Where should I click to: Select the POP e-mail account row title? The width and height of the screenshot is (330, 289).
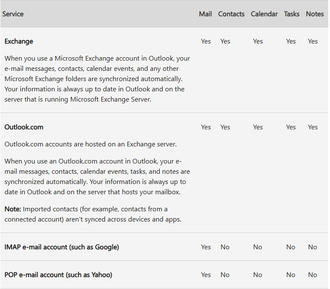click(x=58, y=275)
